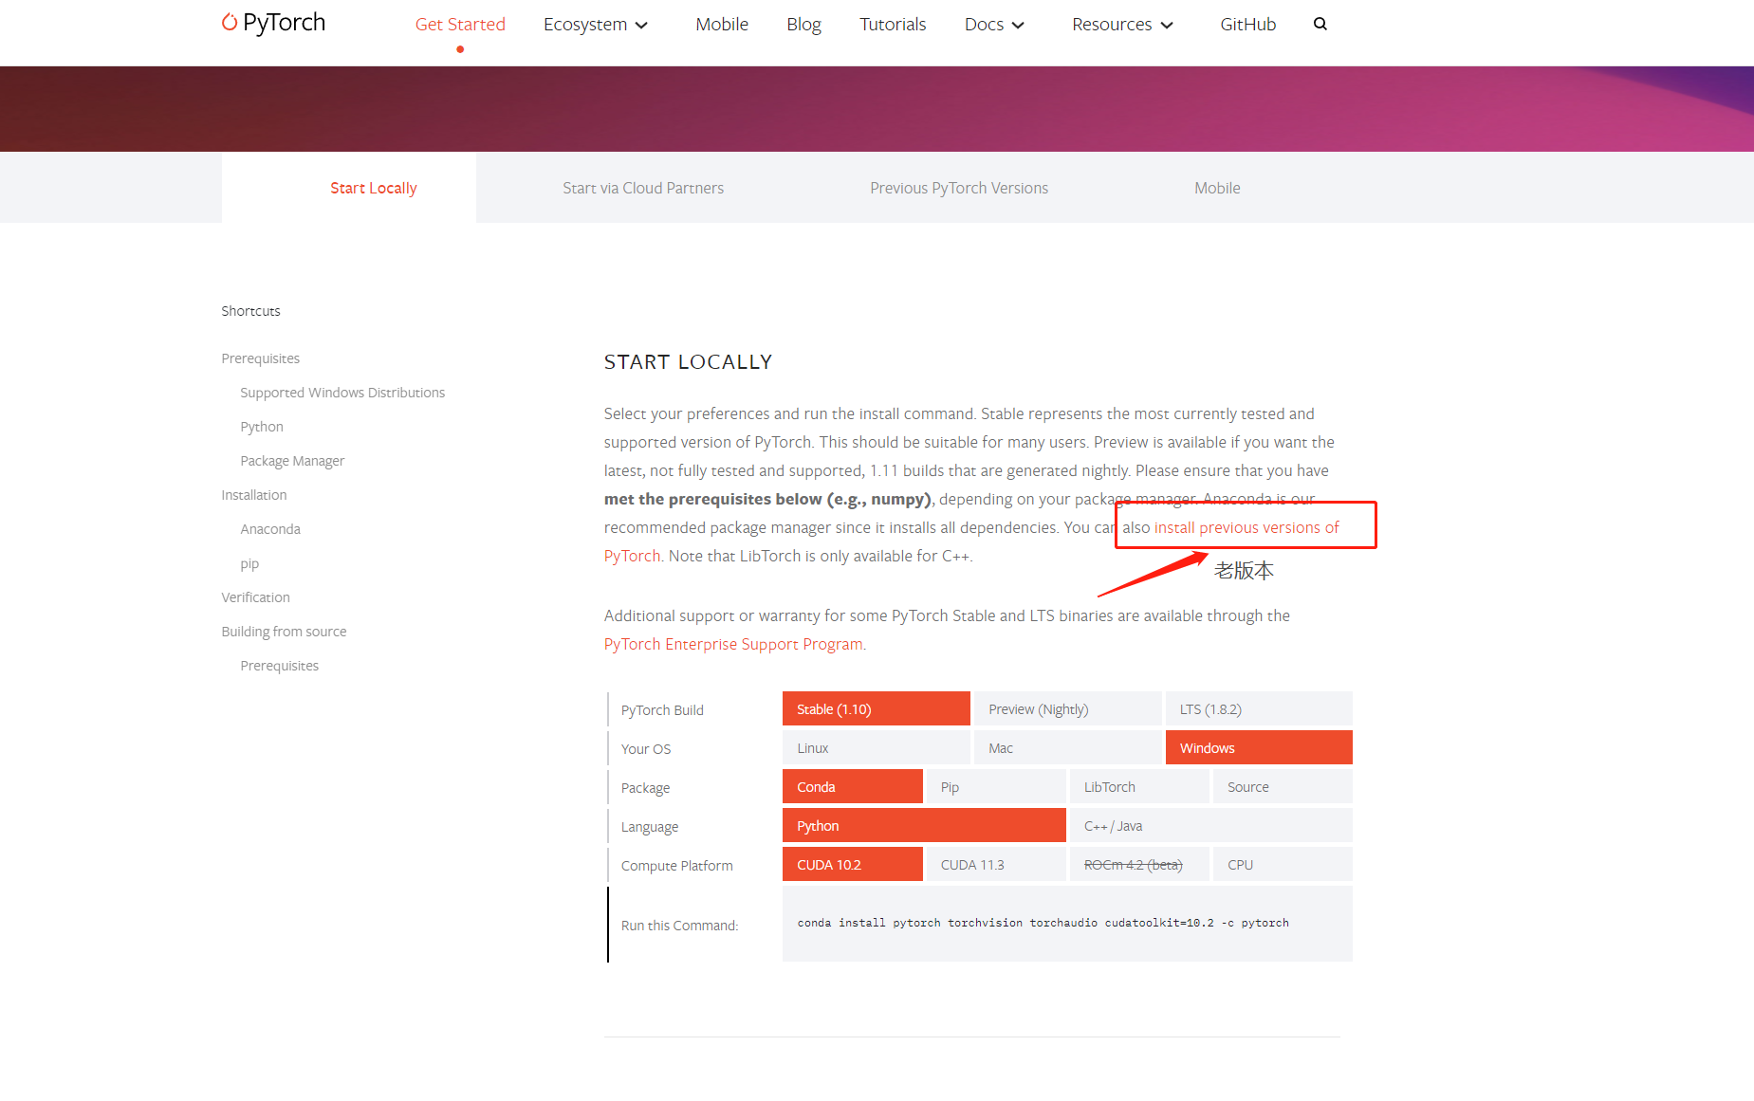Viewport: 1754px width, 1101px height.
Task: Select LibTorch package option
Action: point(1139,787)
